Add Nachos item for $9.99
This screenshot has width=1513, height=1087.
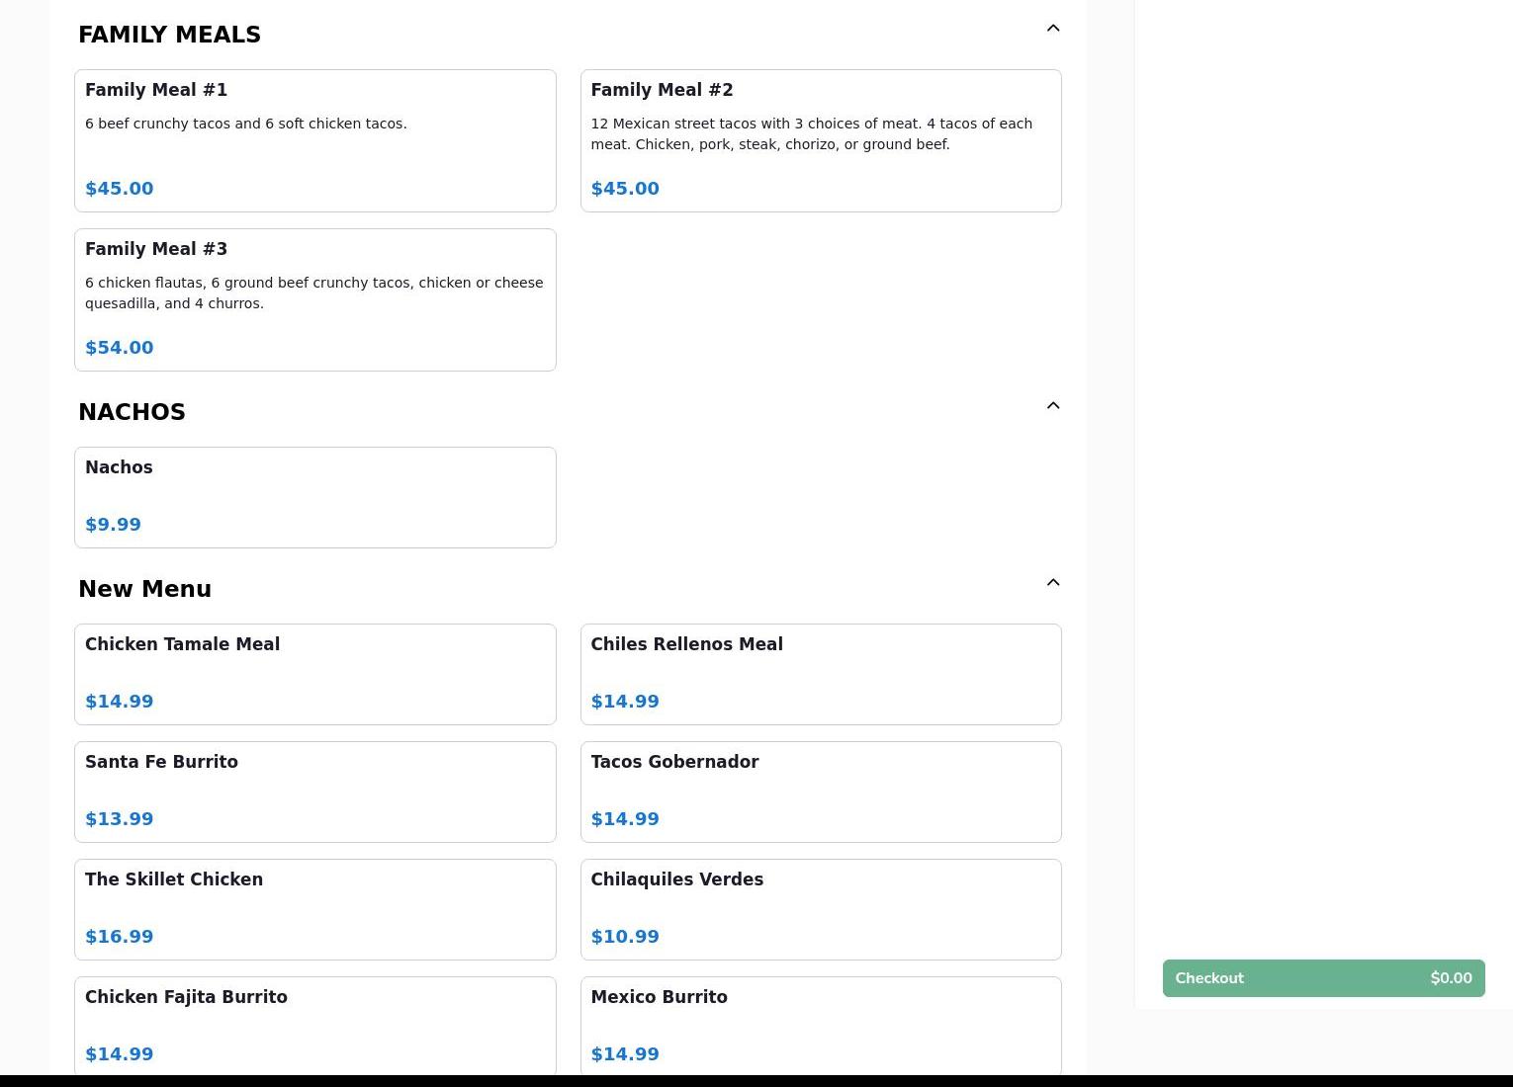(314, 497)
